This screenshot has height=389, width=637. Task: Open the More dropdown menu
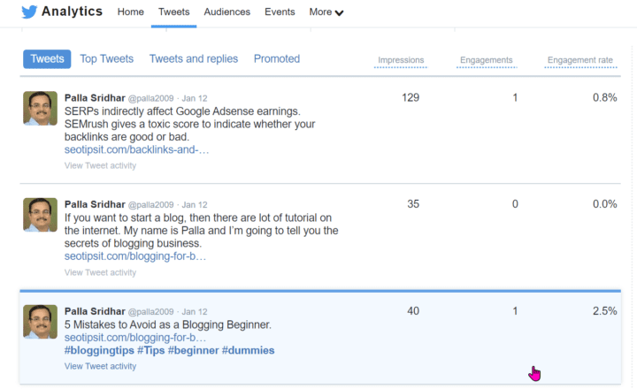tap(326, 12)
